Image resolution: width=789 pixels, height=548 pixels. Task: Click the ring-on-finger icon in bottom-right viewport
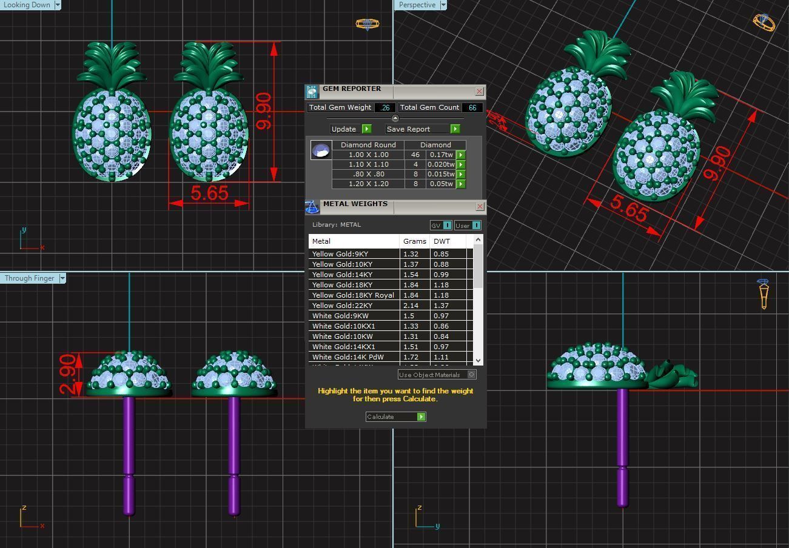764,293
